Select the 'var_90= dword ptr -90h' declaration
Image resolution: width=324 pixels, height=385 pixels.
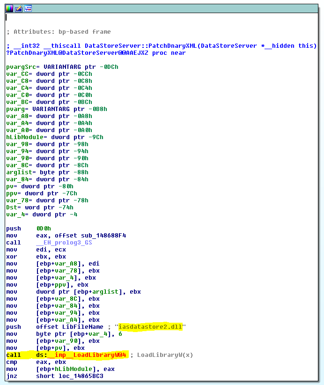point(47,158)
